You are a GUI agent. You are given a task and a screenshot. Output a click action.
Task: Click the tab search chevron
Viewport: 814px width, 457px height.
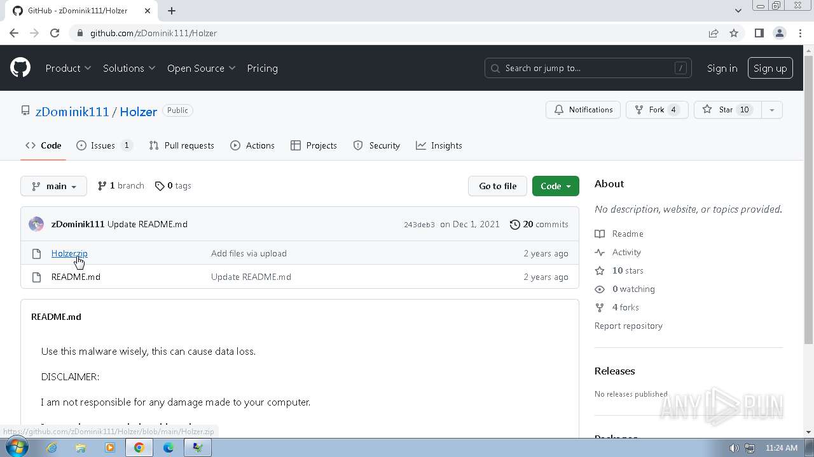738,11
